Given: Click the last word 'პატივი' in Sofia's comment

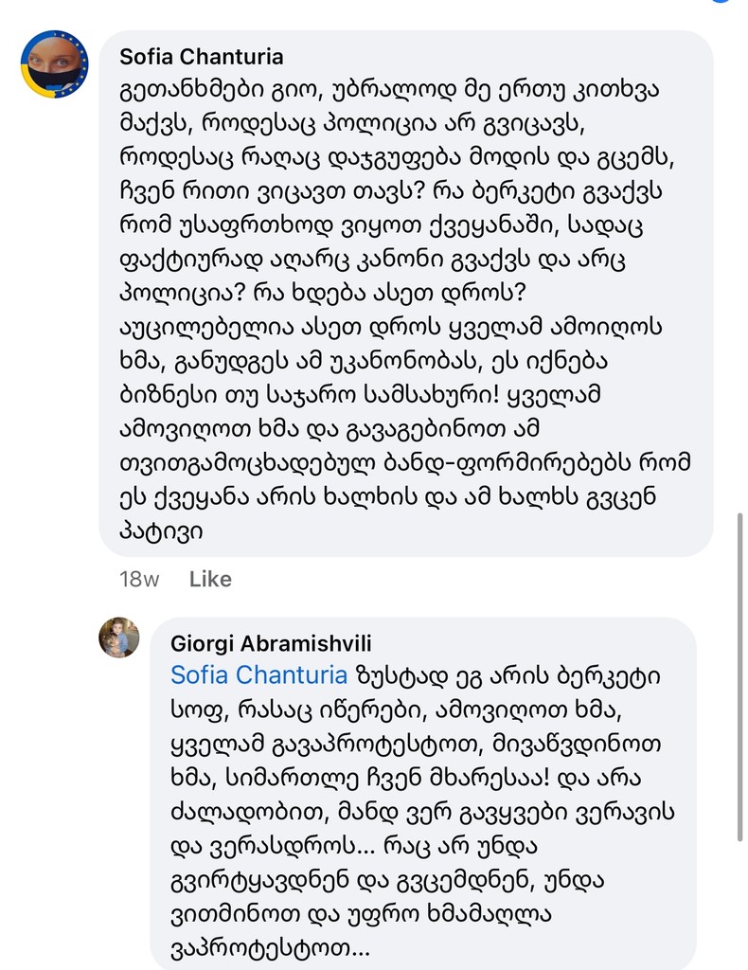Looking at the screenshot, I should pyautogui.click(x=161, y=532).
